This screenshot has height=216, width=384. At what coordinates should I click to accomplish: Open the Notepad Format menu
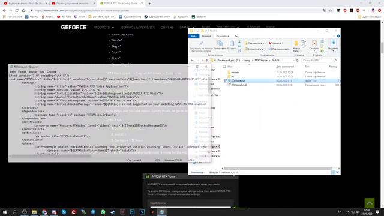[33, 72]
